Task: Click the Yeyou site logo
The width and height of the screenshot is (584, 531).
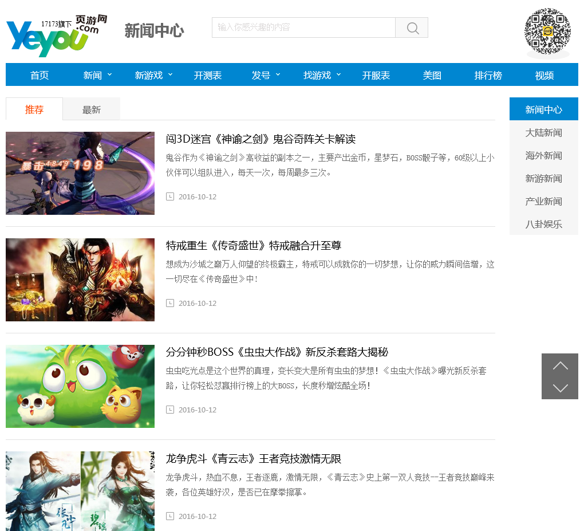Action: pyautogui.click(x=57, y=36)
